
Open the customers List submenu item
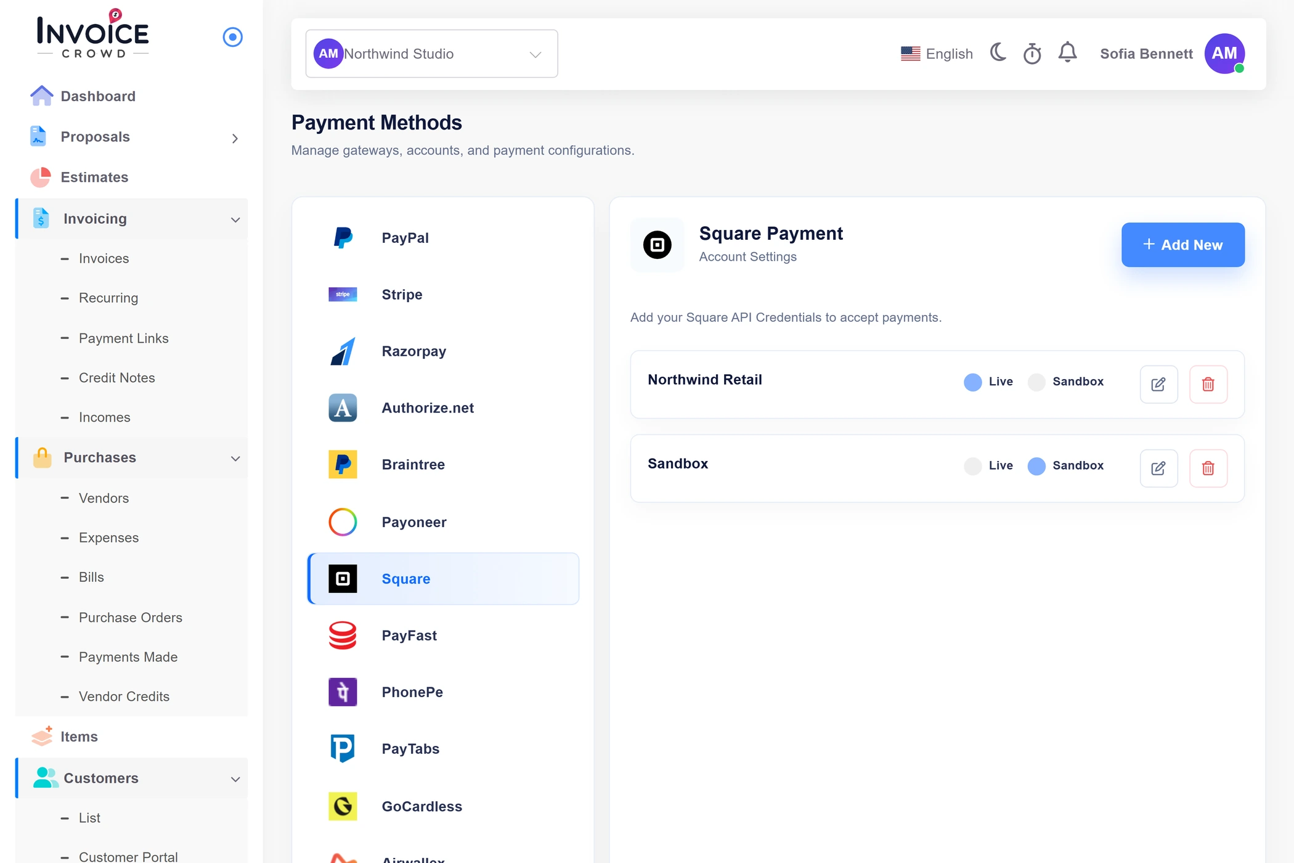pyautogui.click(x=89, y=818)
